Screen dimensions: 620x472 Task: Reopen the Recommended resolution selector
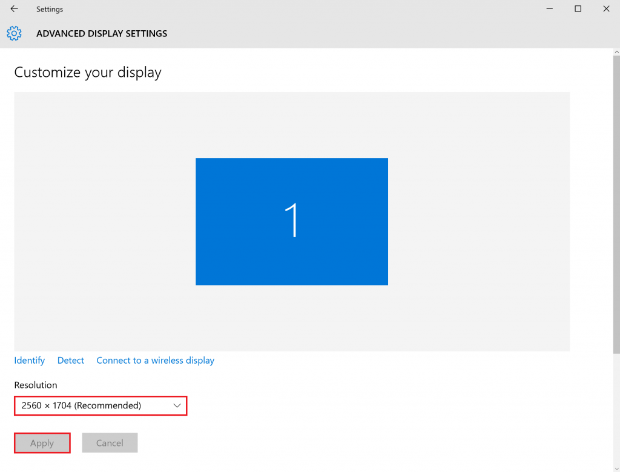(x=100, y=405)
